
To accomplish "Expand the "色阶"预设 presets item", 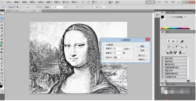I will pyautogui.click(x=174, y=58).
